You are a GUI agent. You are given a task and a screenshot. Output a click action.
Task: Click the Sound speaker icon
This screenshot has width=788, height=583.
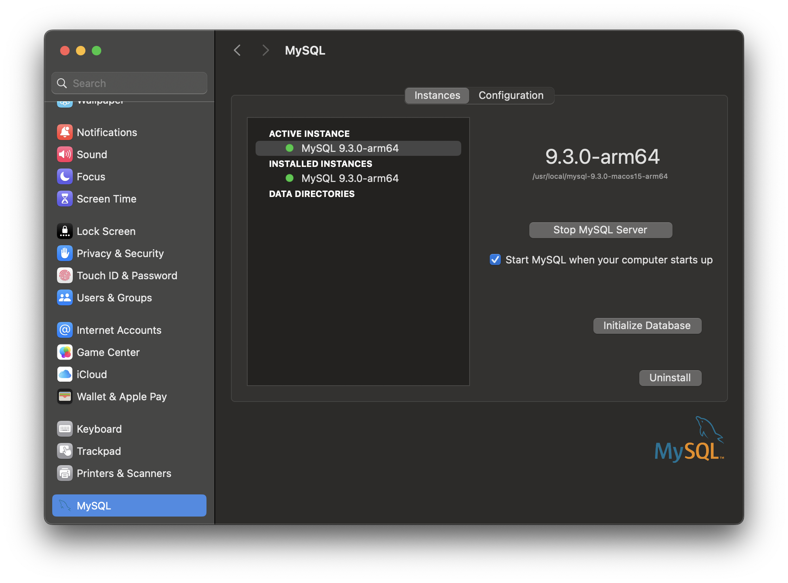tap(64, 155)
